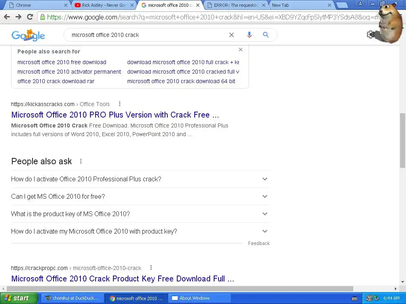Expand What is the product key of MS Office 2010
Viewport: 406px width, 304px height.
point(140,214)
